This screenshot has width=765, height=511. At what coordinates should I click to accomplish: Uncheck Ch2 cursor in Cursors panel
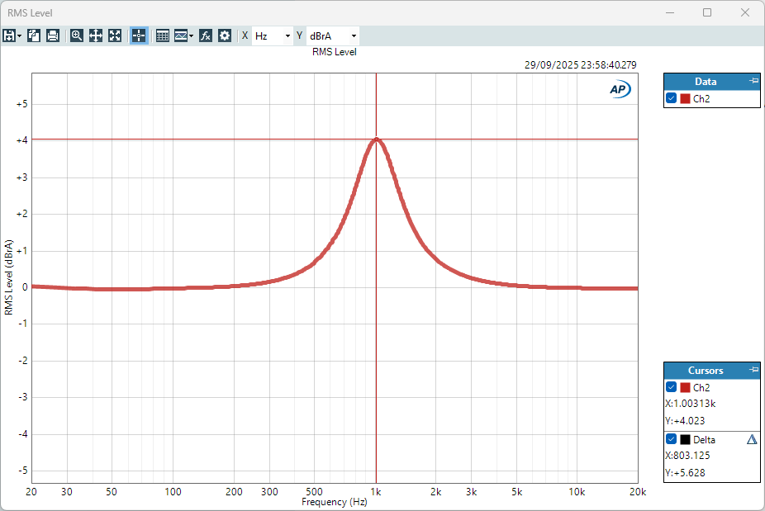pos(672,387)
